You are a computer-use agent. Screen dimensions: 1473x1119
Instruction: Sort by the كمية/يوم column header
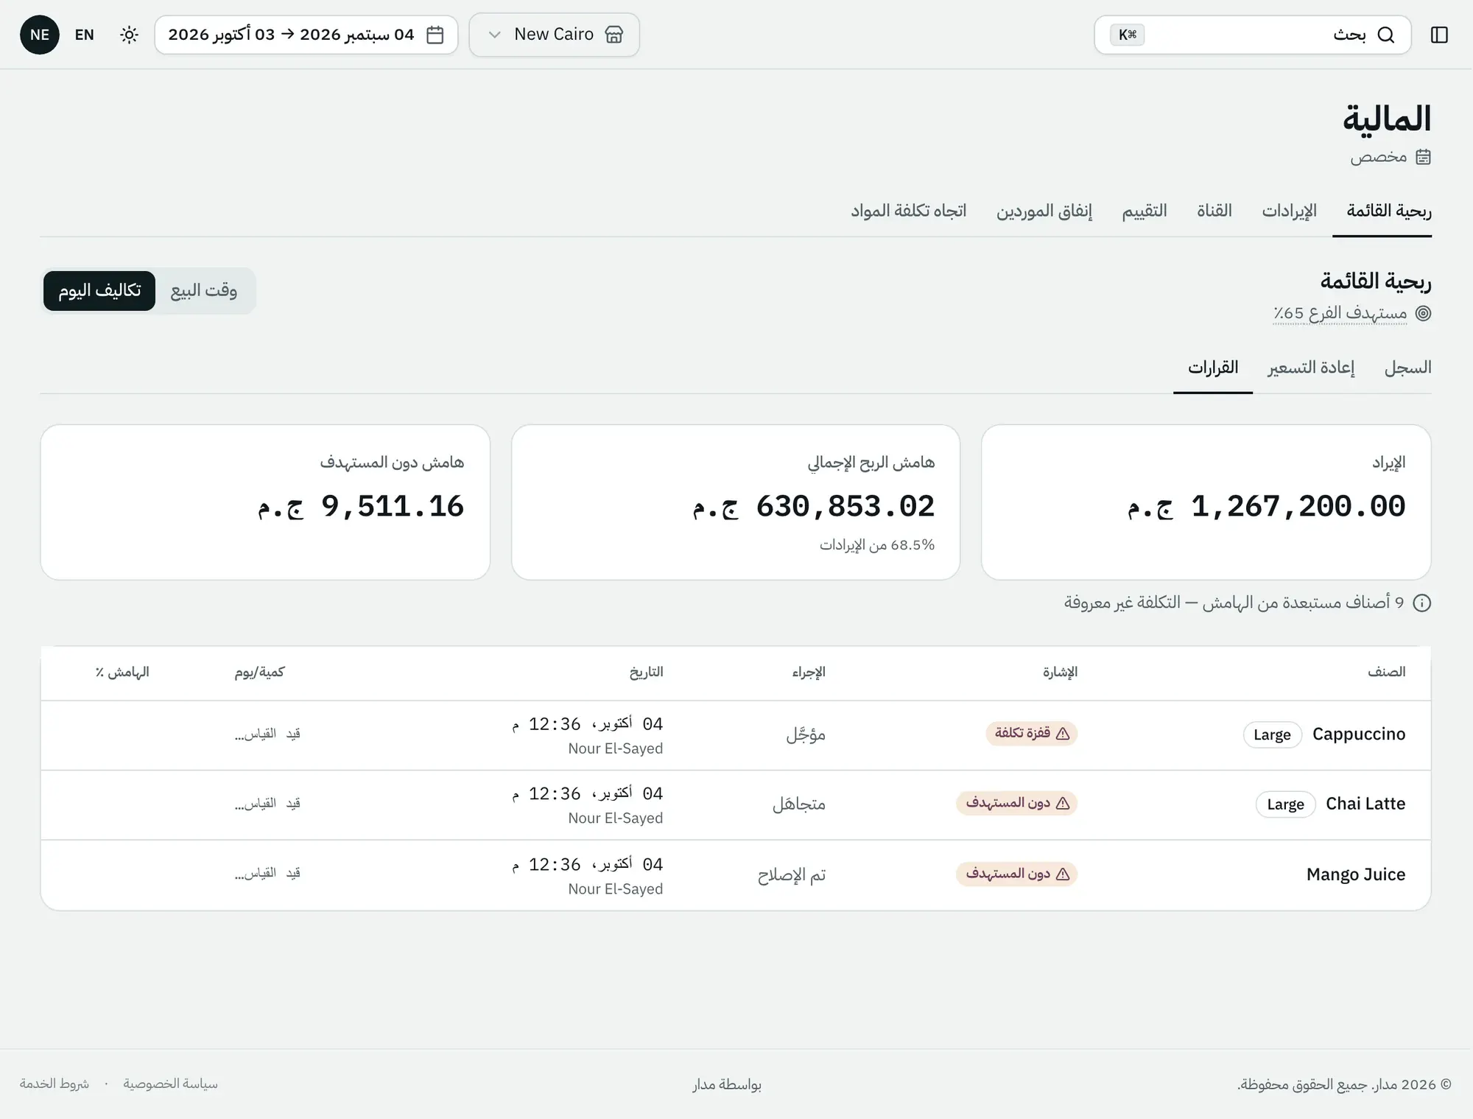pyautogui.click(x=260, y=673)
